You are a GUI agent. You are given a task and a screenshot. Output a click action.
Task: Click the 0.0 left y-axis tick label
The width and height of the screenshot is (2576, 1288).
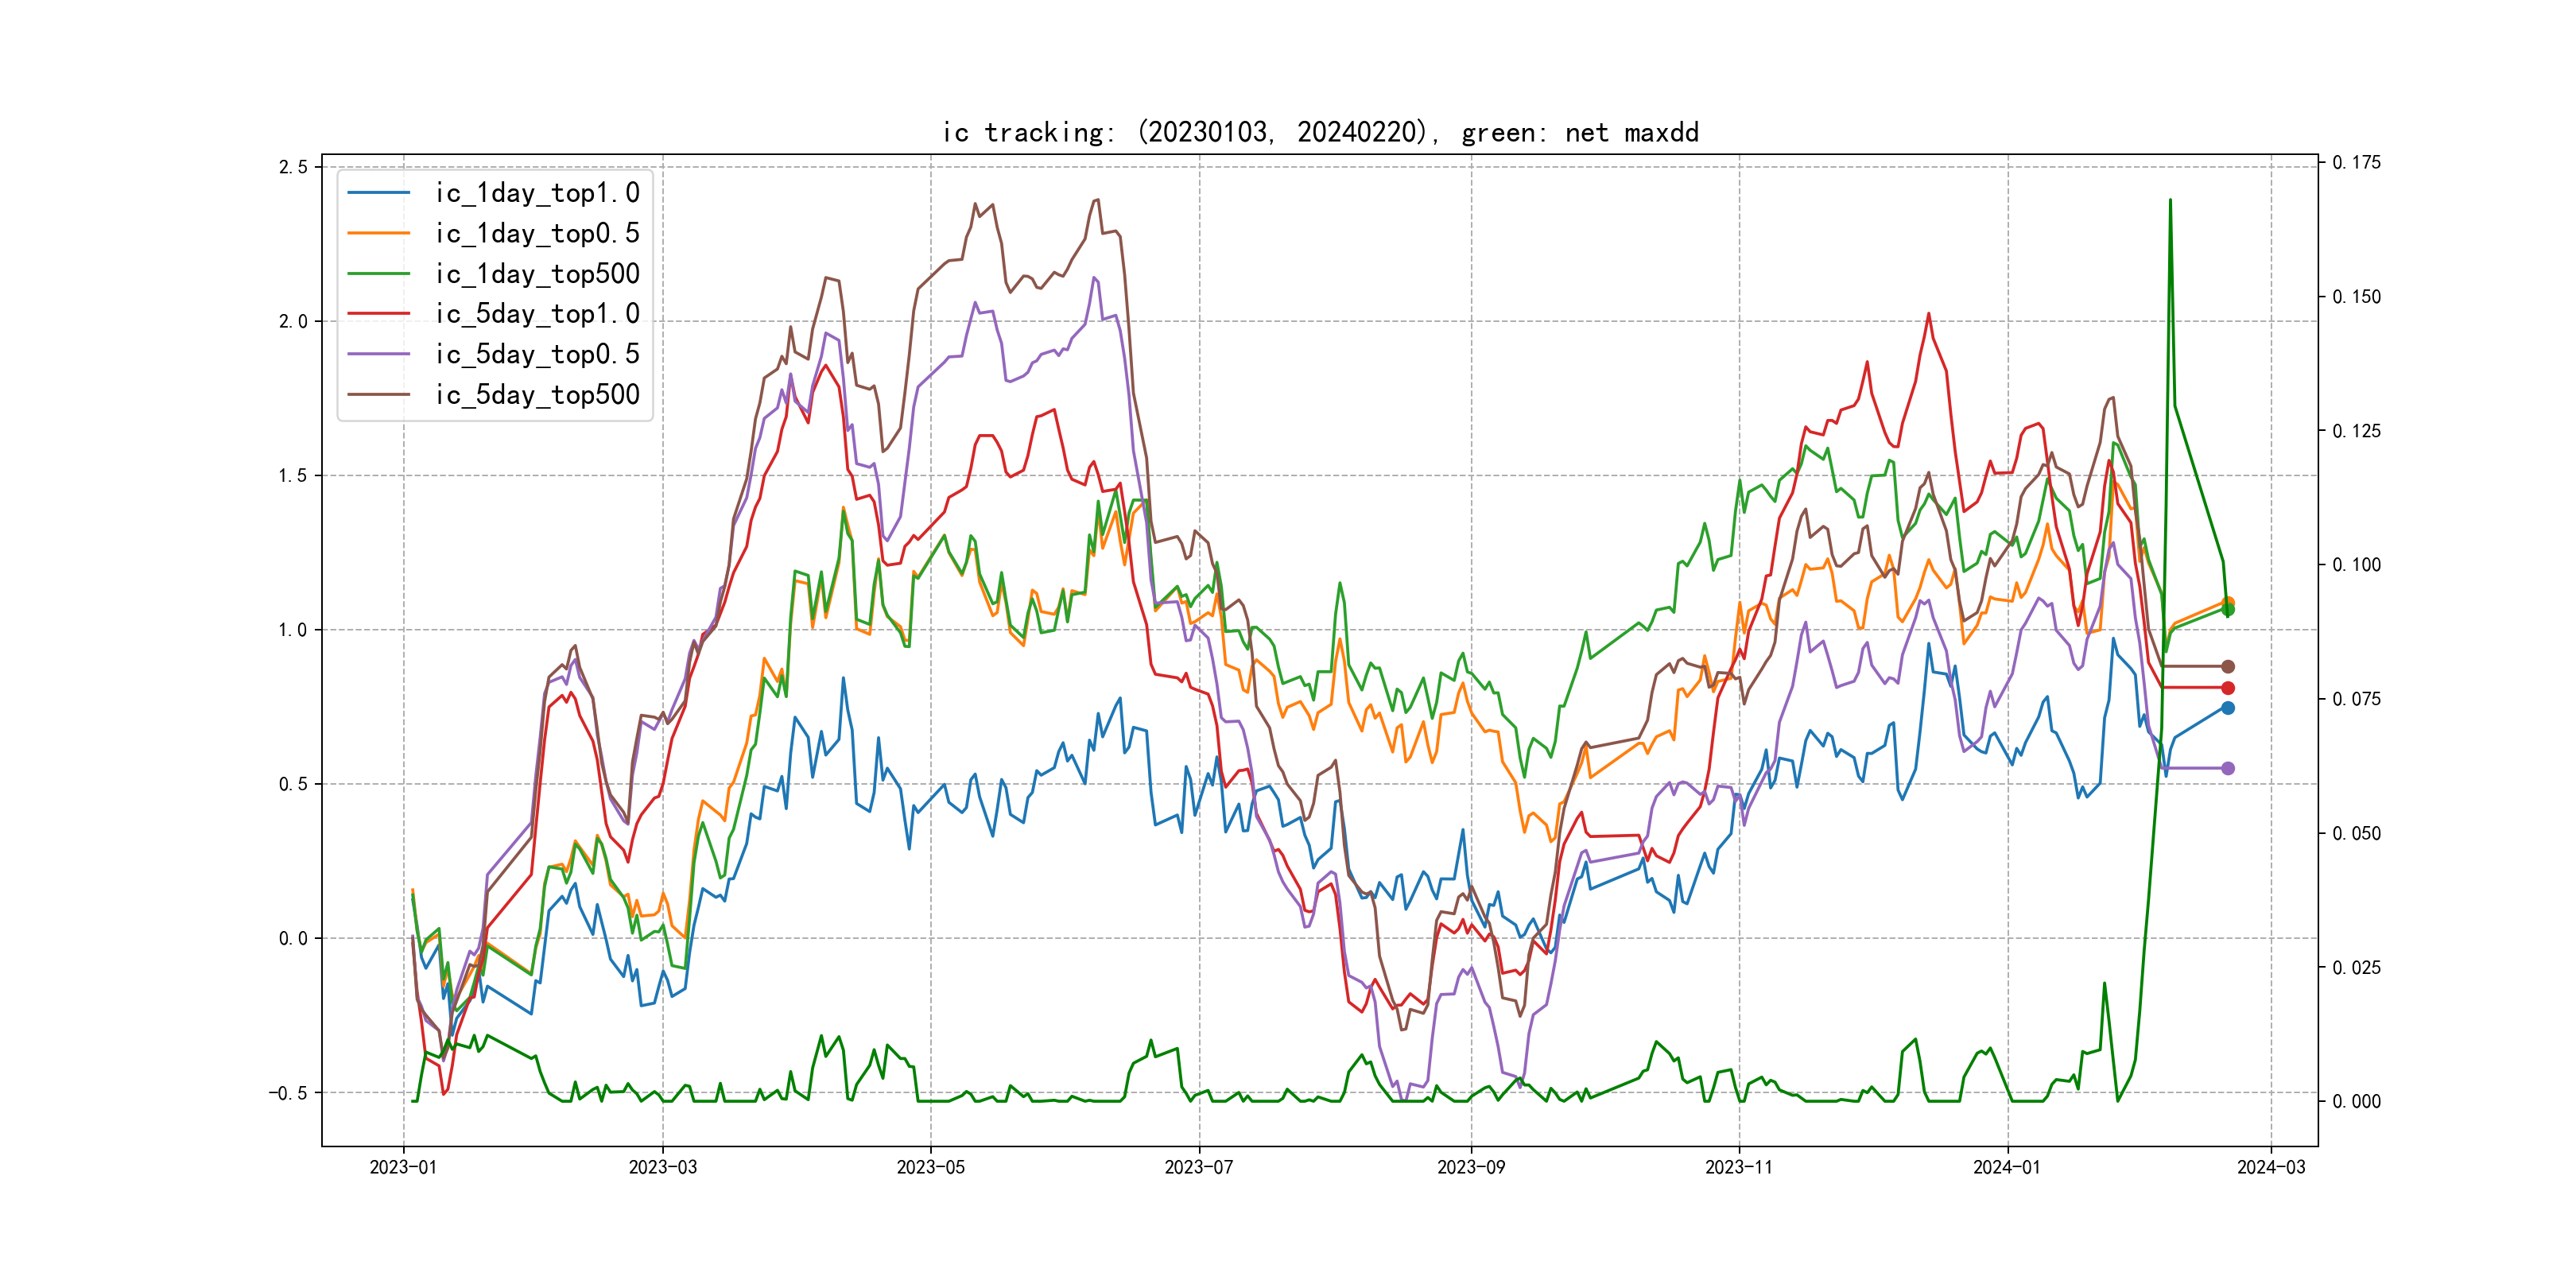pos(293,938)
